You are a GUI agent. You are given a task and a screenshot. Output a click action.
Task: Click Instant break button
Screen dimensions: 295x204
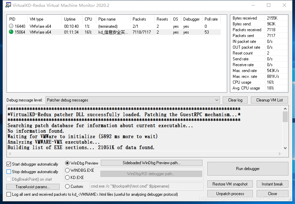pos(272,184)
